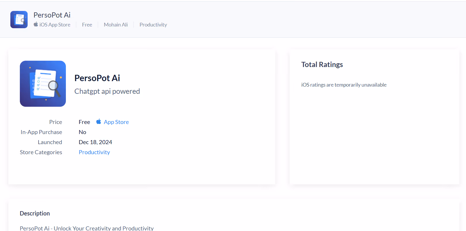The width and height of the screenshot is (466, 231).
Task: Click the blue Apple icon next to App Store
Action: coord(99,122)
